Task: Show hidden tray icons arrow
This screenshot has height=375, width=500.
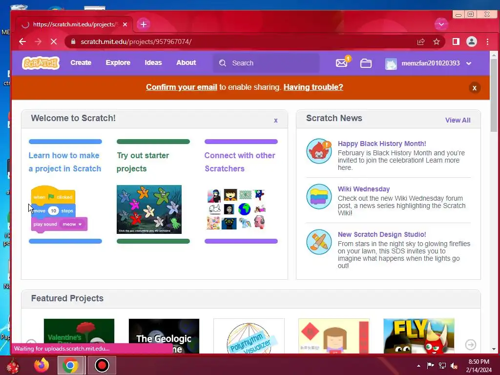Action: point(418,366)
